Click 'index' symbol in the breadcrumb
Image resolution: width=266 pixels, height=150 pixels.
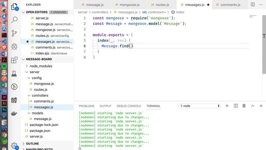[180, 12]
